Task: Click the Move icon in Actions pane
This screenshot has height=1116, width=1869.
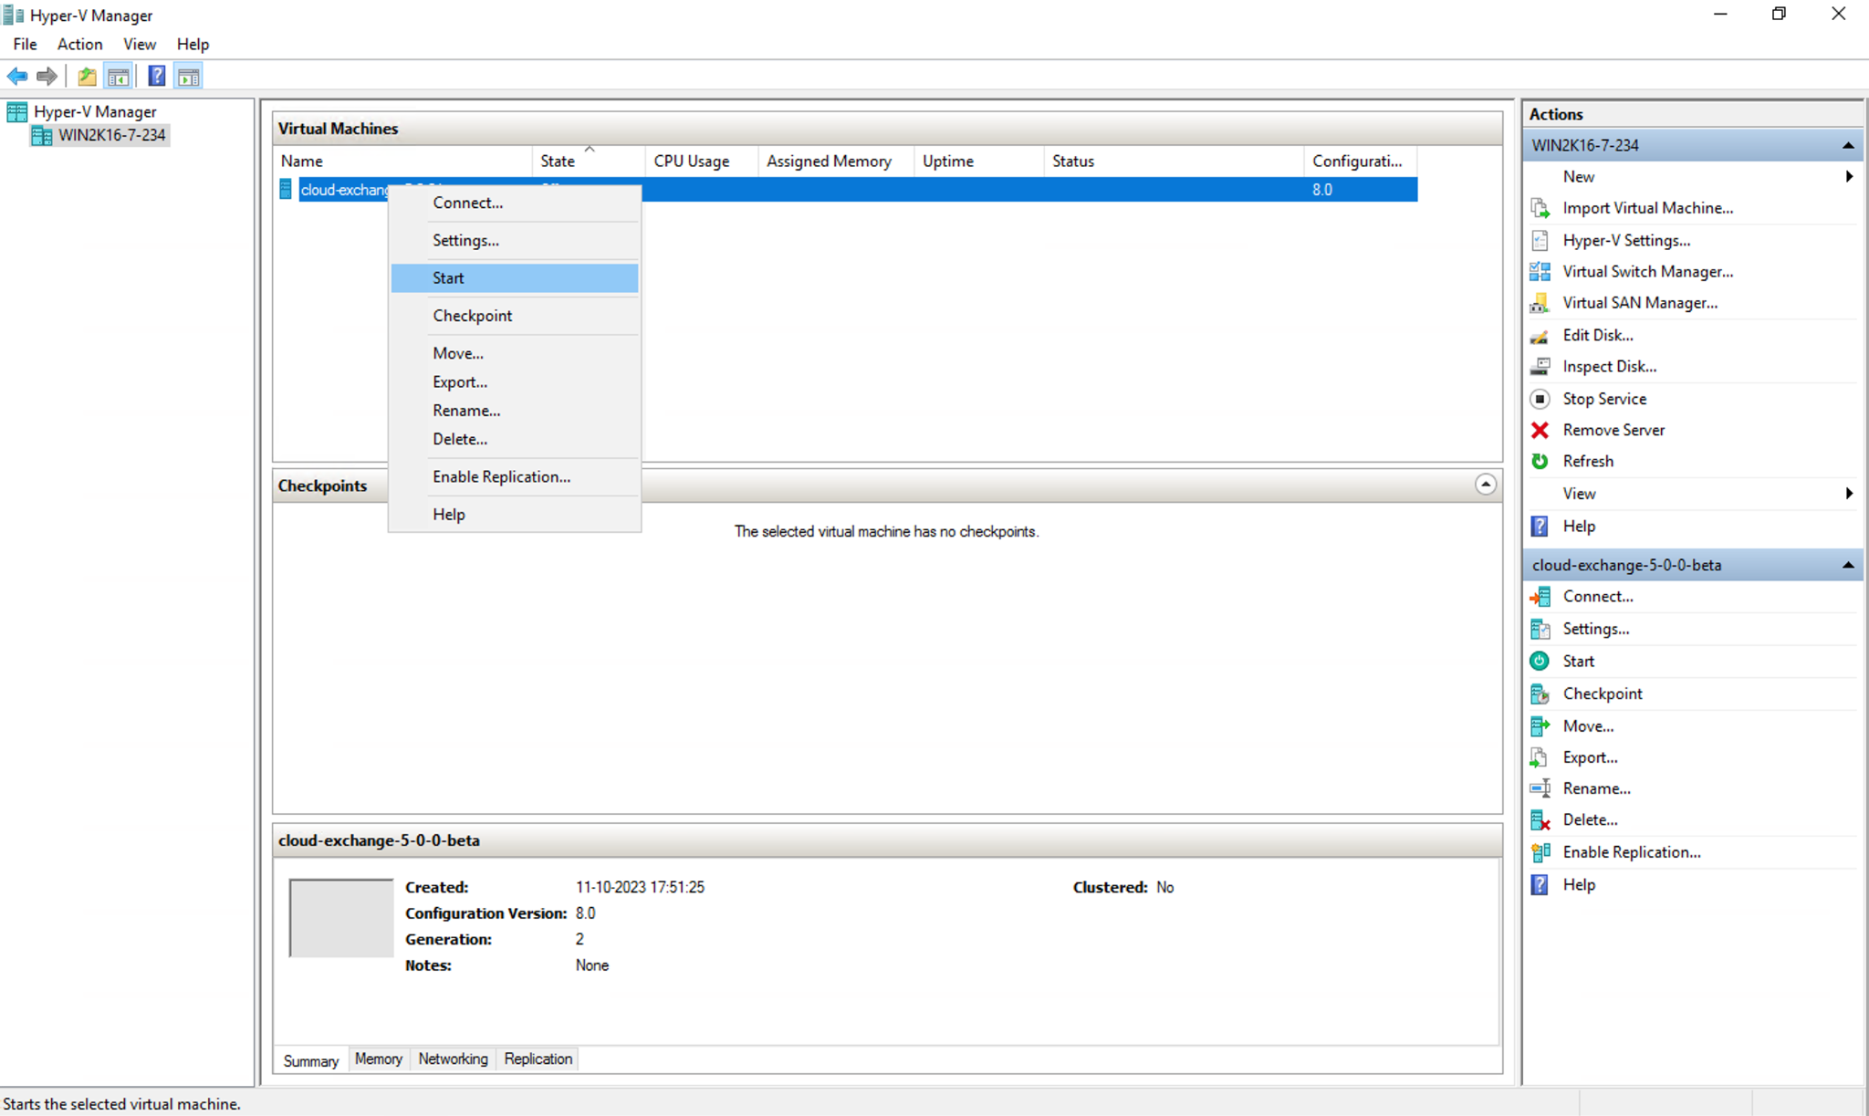Action: point(1540,726)
